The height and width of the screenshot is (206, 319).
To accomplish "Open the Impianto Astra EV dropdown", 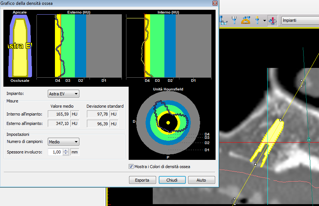I will point(64,93).
